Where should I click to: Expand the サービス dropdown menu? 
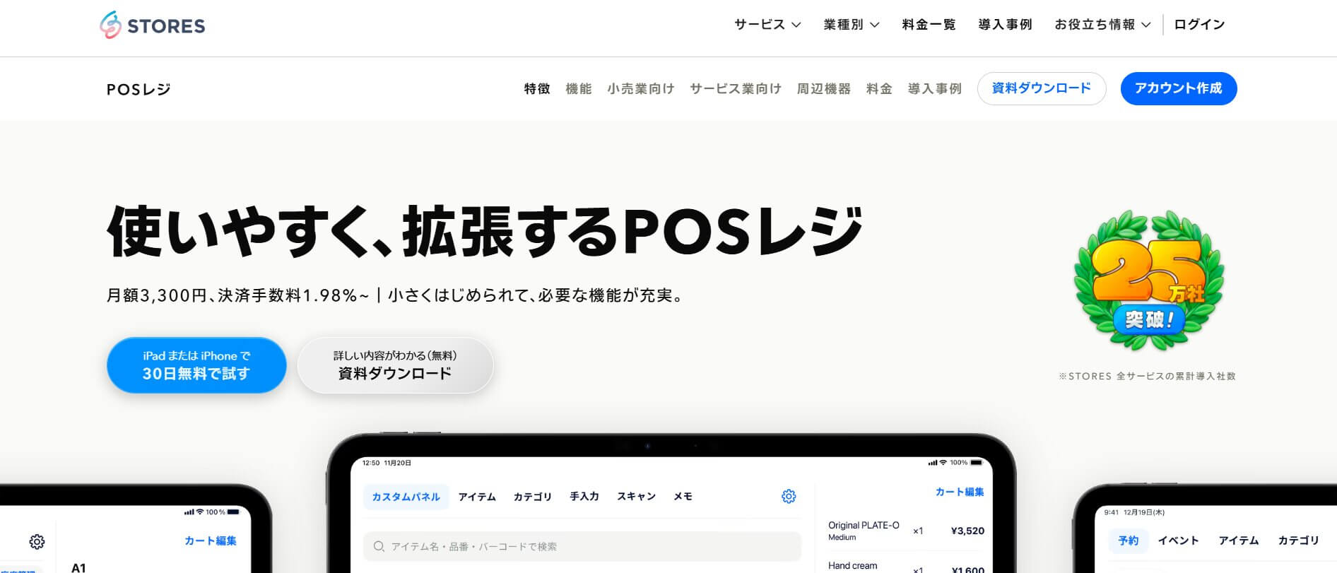point(767,25)
